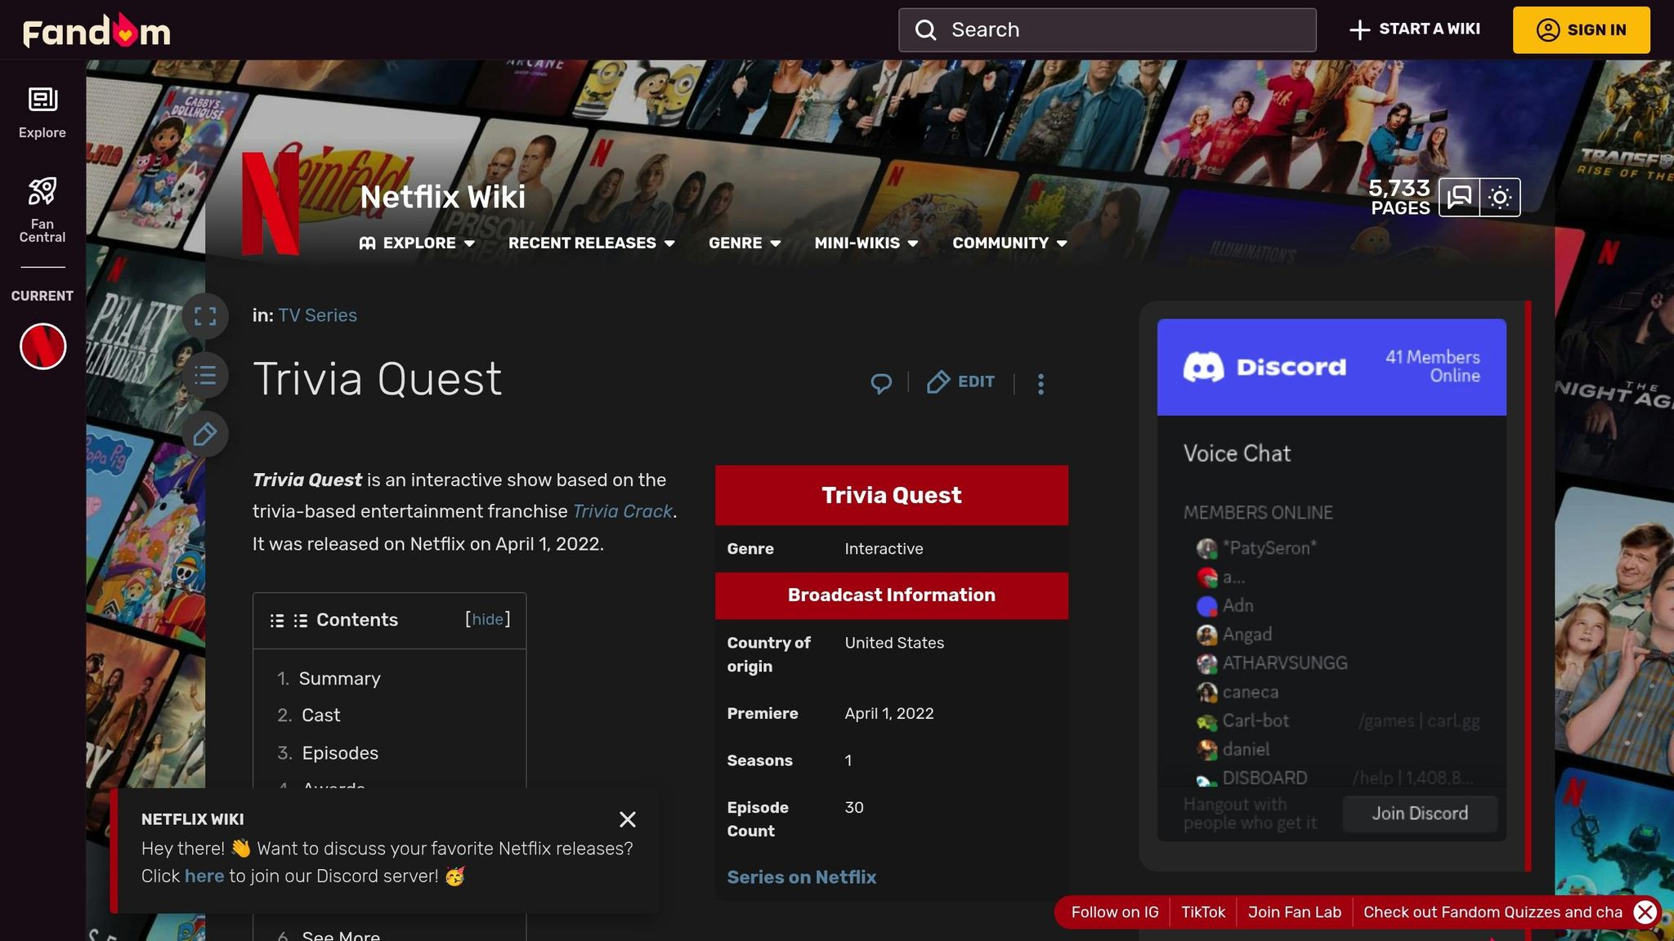This screenshot has height=941, width=1674.
Task: Click Netflix Wiki title text
Action: [x=443, y=197]
